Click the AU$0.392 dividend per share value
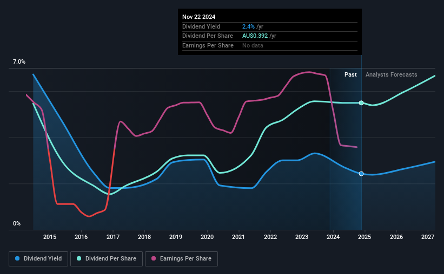444x274 pixels. tap(255, 36)
